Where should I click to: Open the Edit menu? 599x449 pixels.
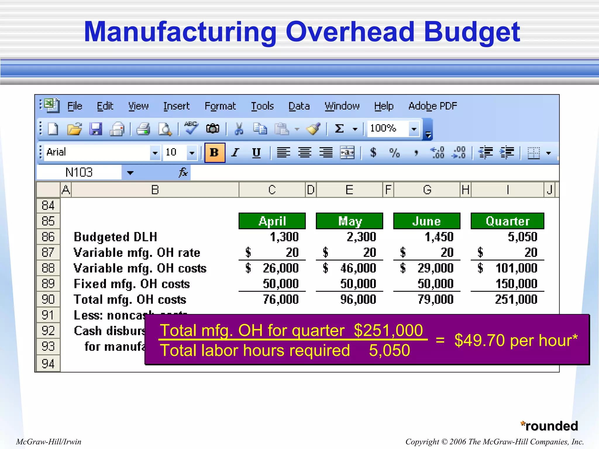click(x=105, y=106)
